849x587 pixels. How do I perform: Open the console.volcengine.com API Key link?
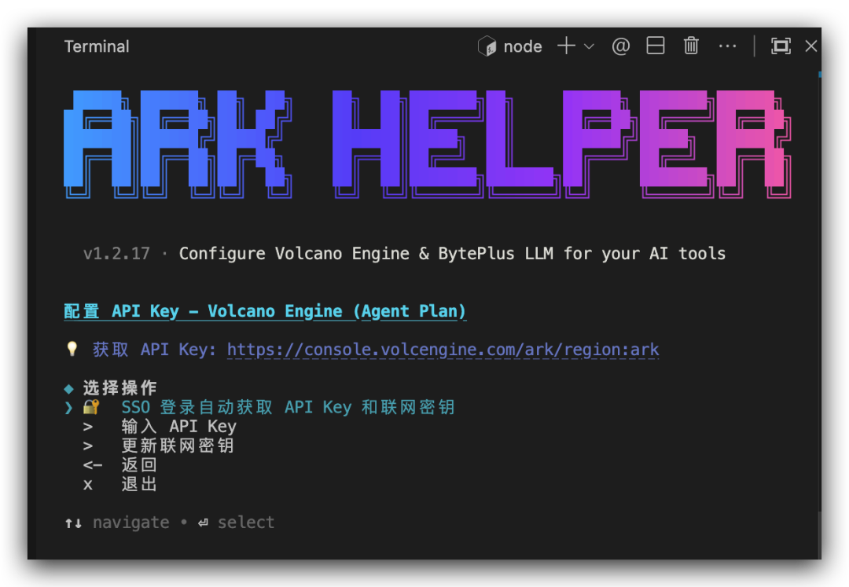pos(443,350)
